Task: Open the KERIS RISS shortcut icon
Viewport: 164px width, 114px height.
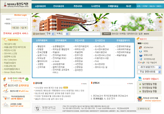Action: tap(139, 43)
